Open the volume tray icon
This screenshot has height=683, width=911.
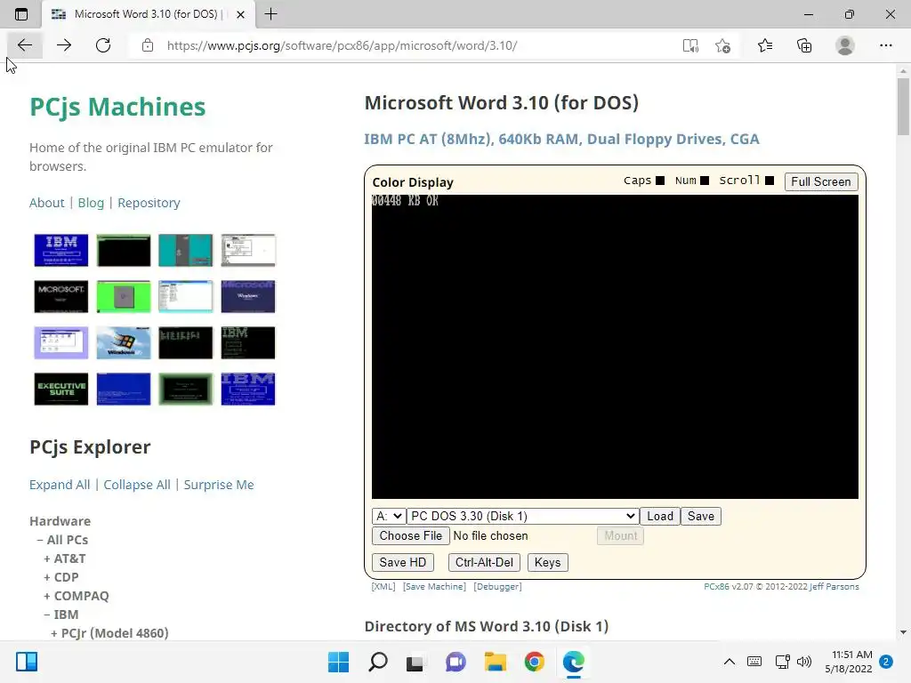click(804, 662)
